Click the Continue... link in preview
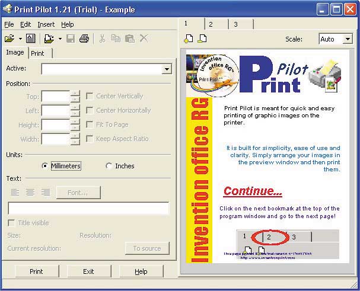Screen dimensions: 360x291 253,191
